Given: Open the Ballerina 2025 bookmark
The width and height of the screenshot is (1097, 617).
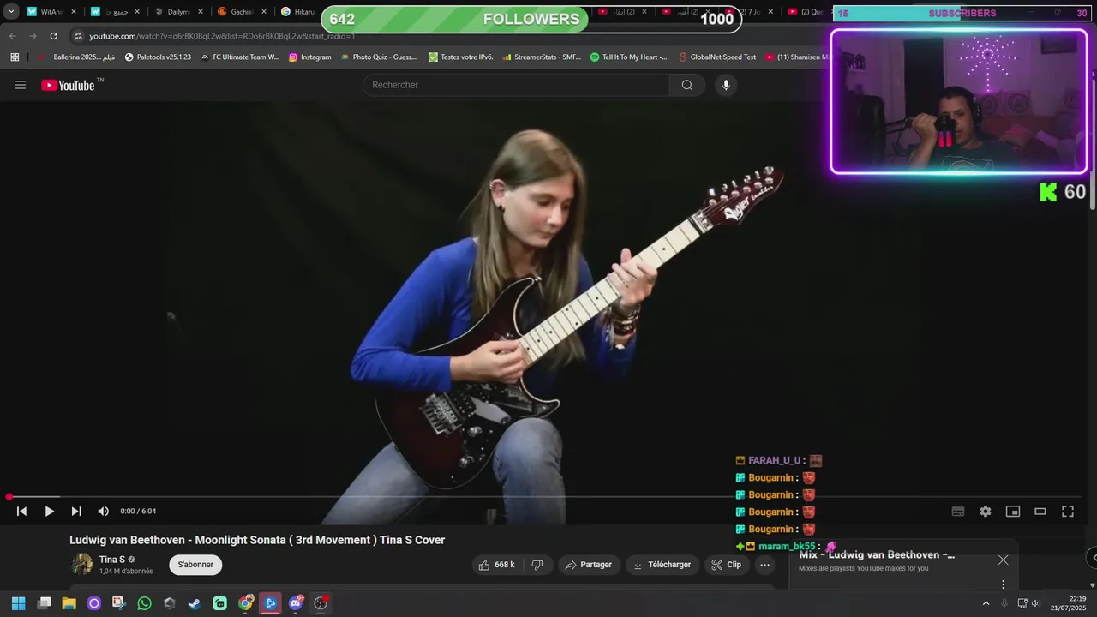Looking at the screenshot, I should pyautogui.click(x=77, y=57).
